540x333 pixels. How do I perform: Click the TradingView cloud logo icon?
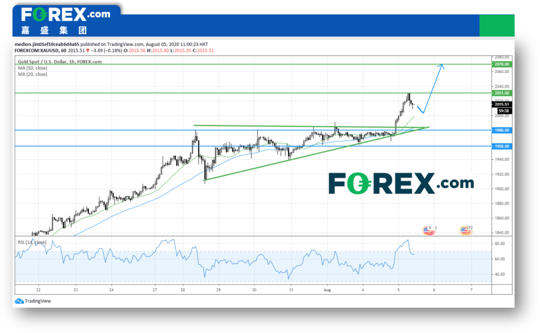19,301
